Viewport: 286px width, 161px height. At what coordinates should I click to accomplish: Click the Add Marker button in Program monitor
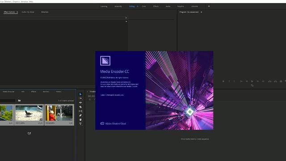223,81
